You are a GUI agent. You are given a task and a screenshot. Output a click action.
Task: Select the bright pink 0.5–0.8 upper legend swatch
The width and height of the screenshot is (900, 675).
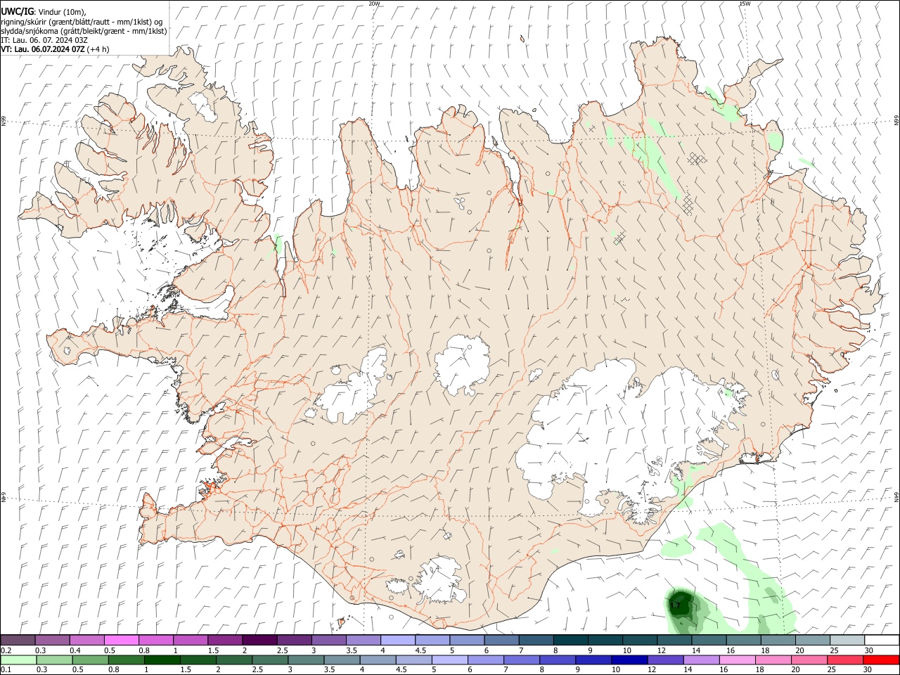point(122,640)
